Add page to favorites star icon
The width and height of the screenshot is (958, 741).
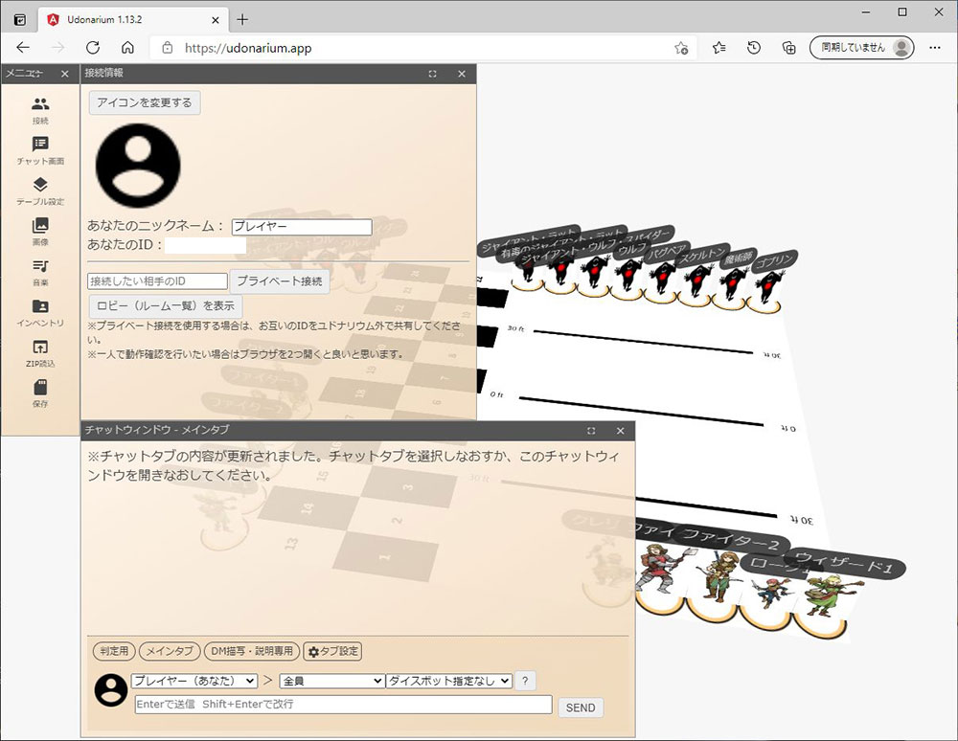pyautogui.click(x=681, y=48)
